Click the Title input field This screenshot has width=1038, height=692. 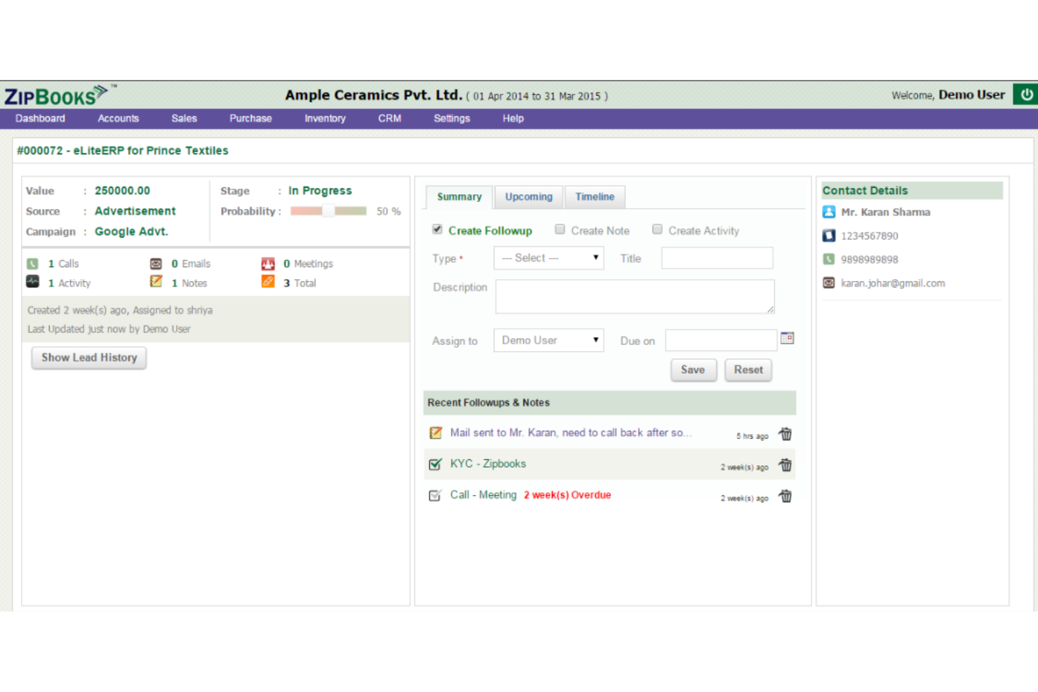click(x=717, y=258)
